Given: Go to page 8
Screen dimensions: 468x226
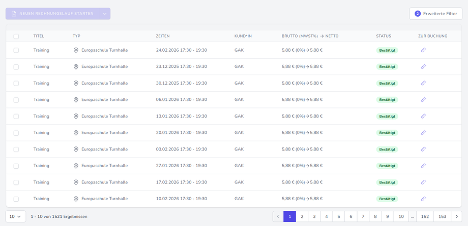Looking at the screenshot, I should [x=375, y=216].
